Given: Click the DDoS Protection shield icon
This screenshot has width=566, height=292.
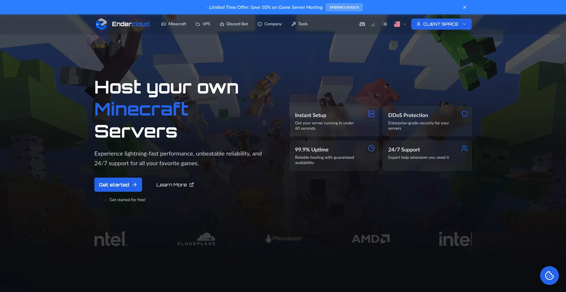Looking at the screenshot, I should (x=465, y=114).
